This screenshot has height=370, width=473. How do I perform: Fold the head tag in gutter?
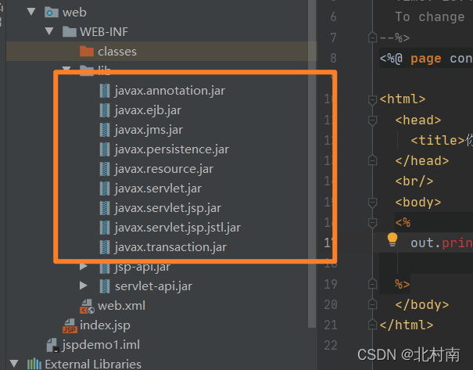[x=373, y=120]
